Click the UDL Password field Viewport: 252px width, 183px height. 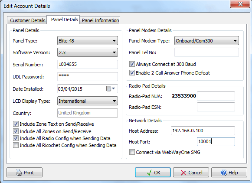click(x=88, y=76)
